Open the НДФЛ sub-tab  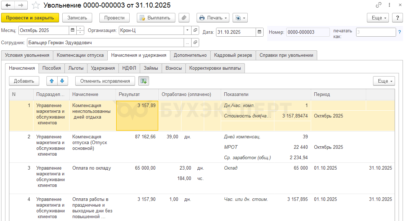pos(129,68)
